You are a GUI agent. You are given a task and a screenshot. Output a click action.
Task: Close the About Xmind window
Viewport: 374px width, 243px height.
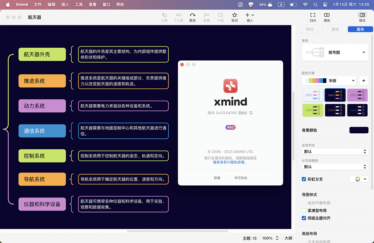tap(182, 64)
